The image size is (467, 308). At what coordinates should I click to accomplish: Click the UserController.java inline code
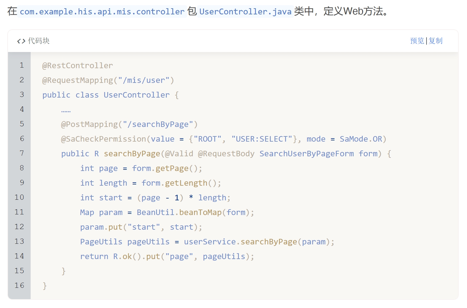coord(245,12)
